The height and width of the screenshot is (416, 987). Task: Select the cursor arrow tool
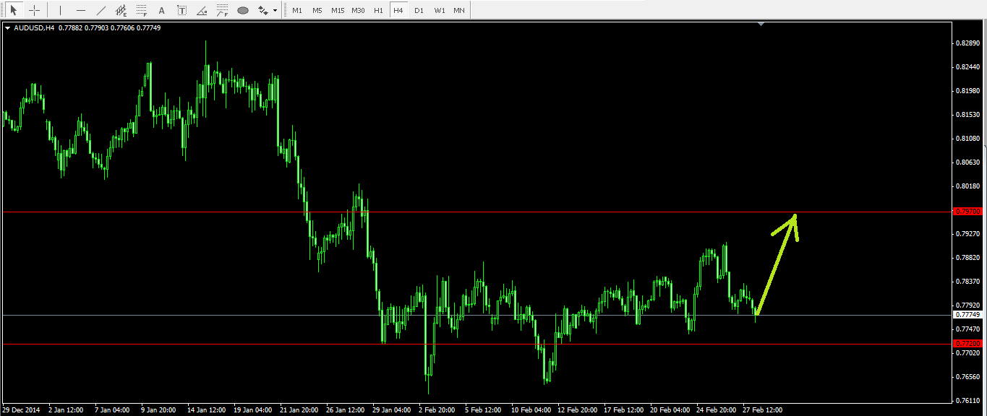(13, 10)
